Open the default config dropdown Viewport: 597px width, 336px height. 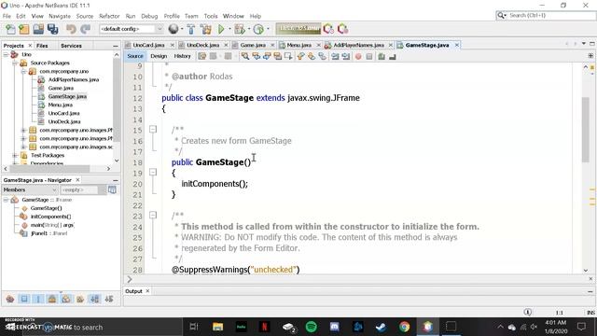click(x=160, y=29)
